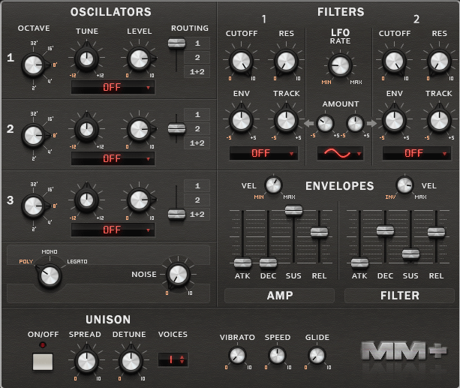Screen dimensions: 460x388
Task: Open Filter 2 type dropdown showing OFF
Action: point(416,153)
